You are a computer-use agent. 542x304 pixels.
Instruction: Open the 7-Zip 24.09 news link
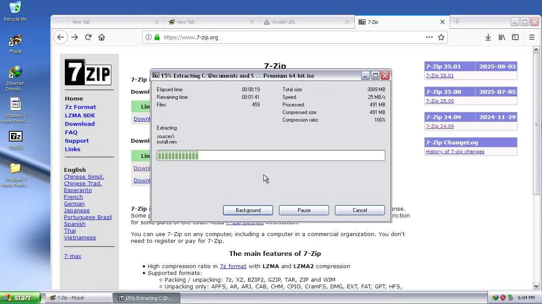tap(440, 126)
